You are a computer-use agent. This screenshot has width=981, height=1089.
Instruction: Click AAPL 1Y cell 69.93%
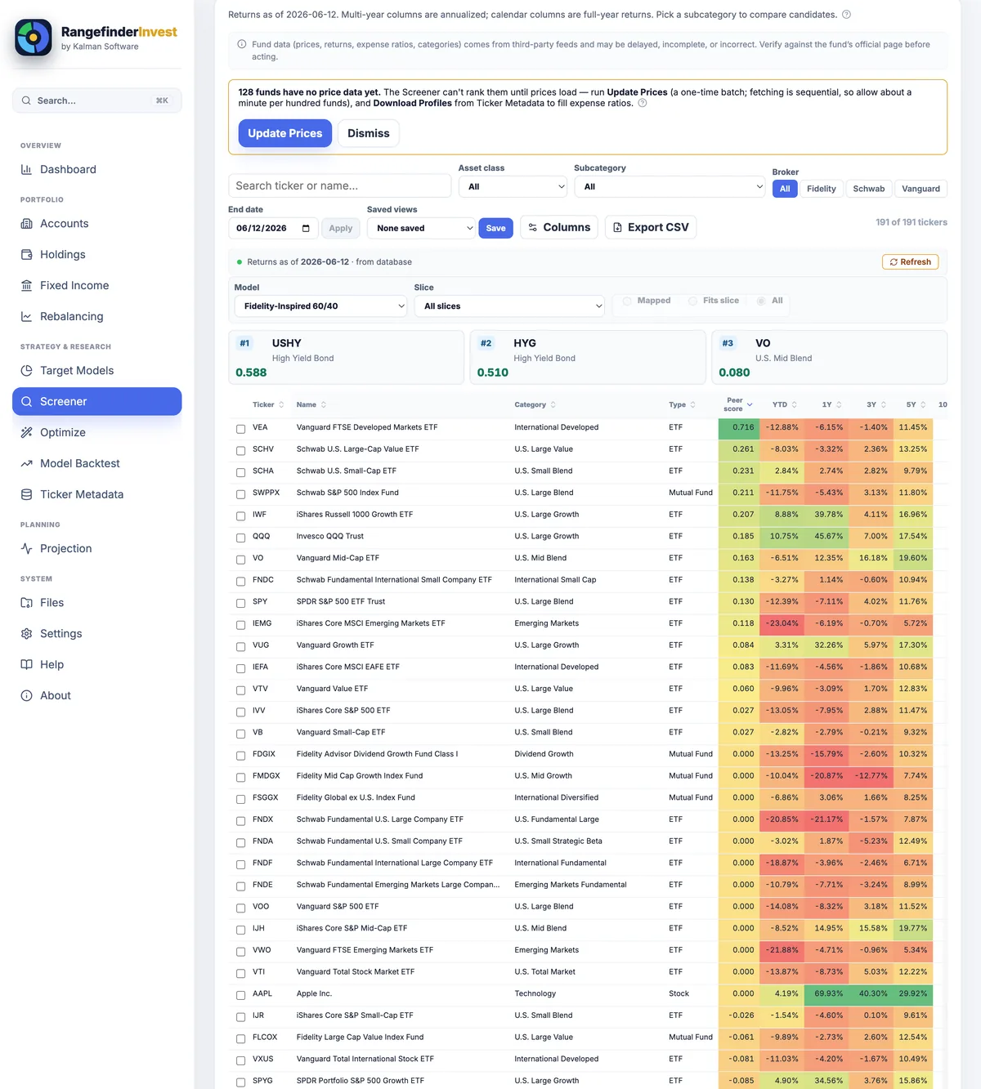pos(826,993)
